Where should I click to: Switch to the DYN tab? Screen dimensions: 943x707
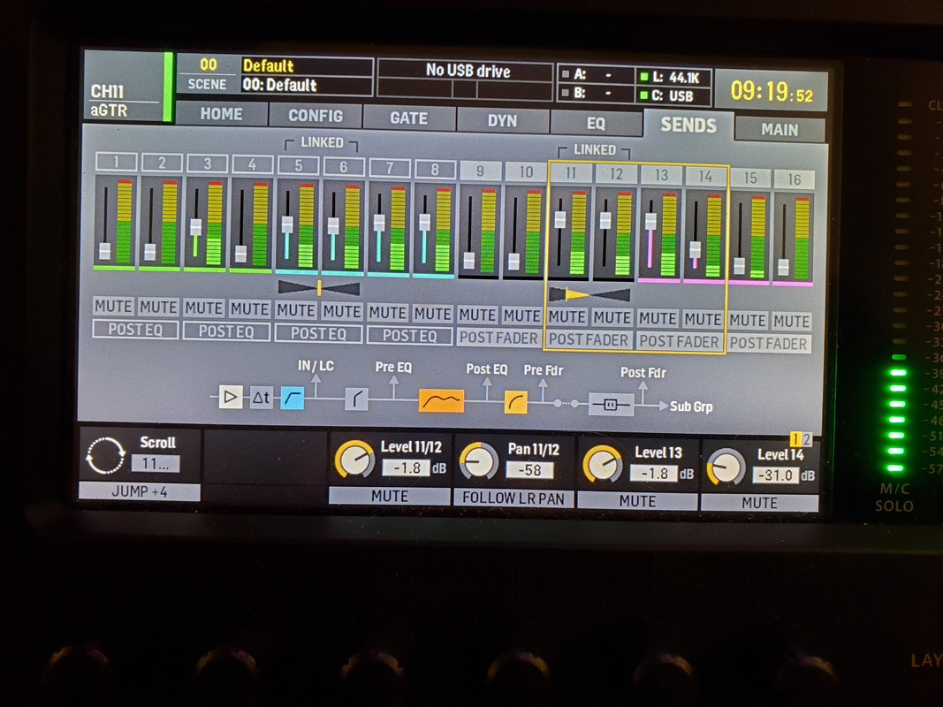coord(502,121)
